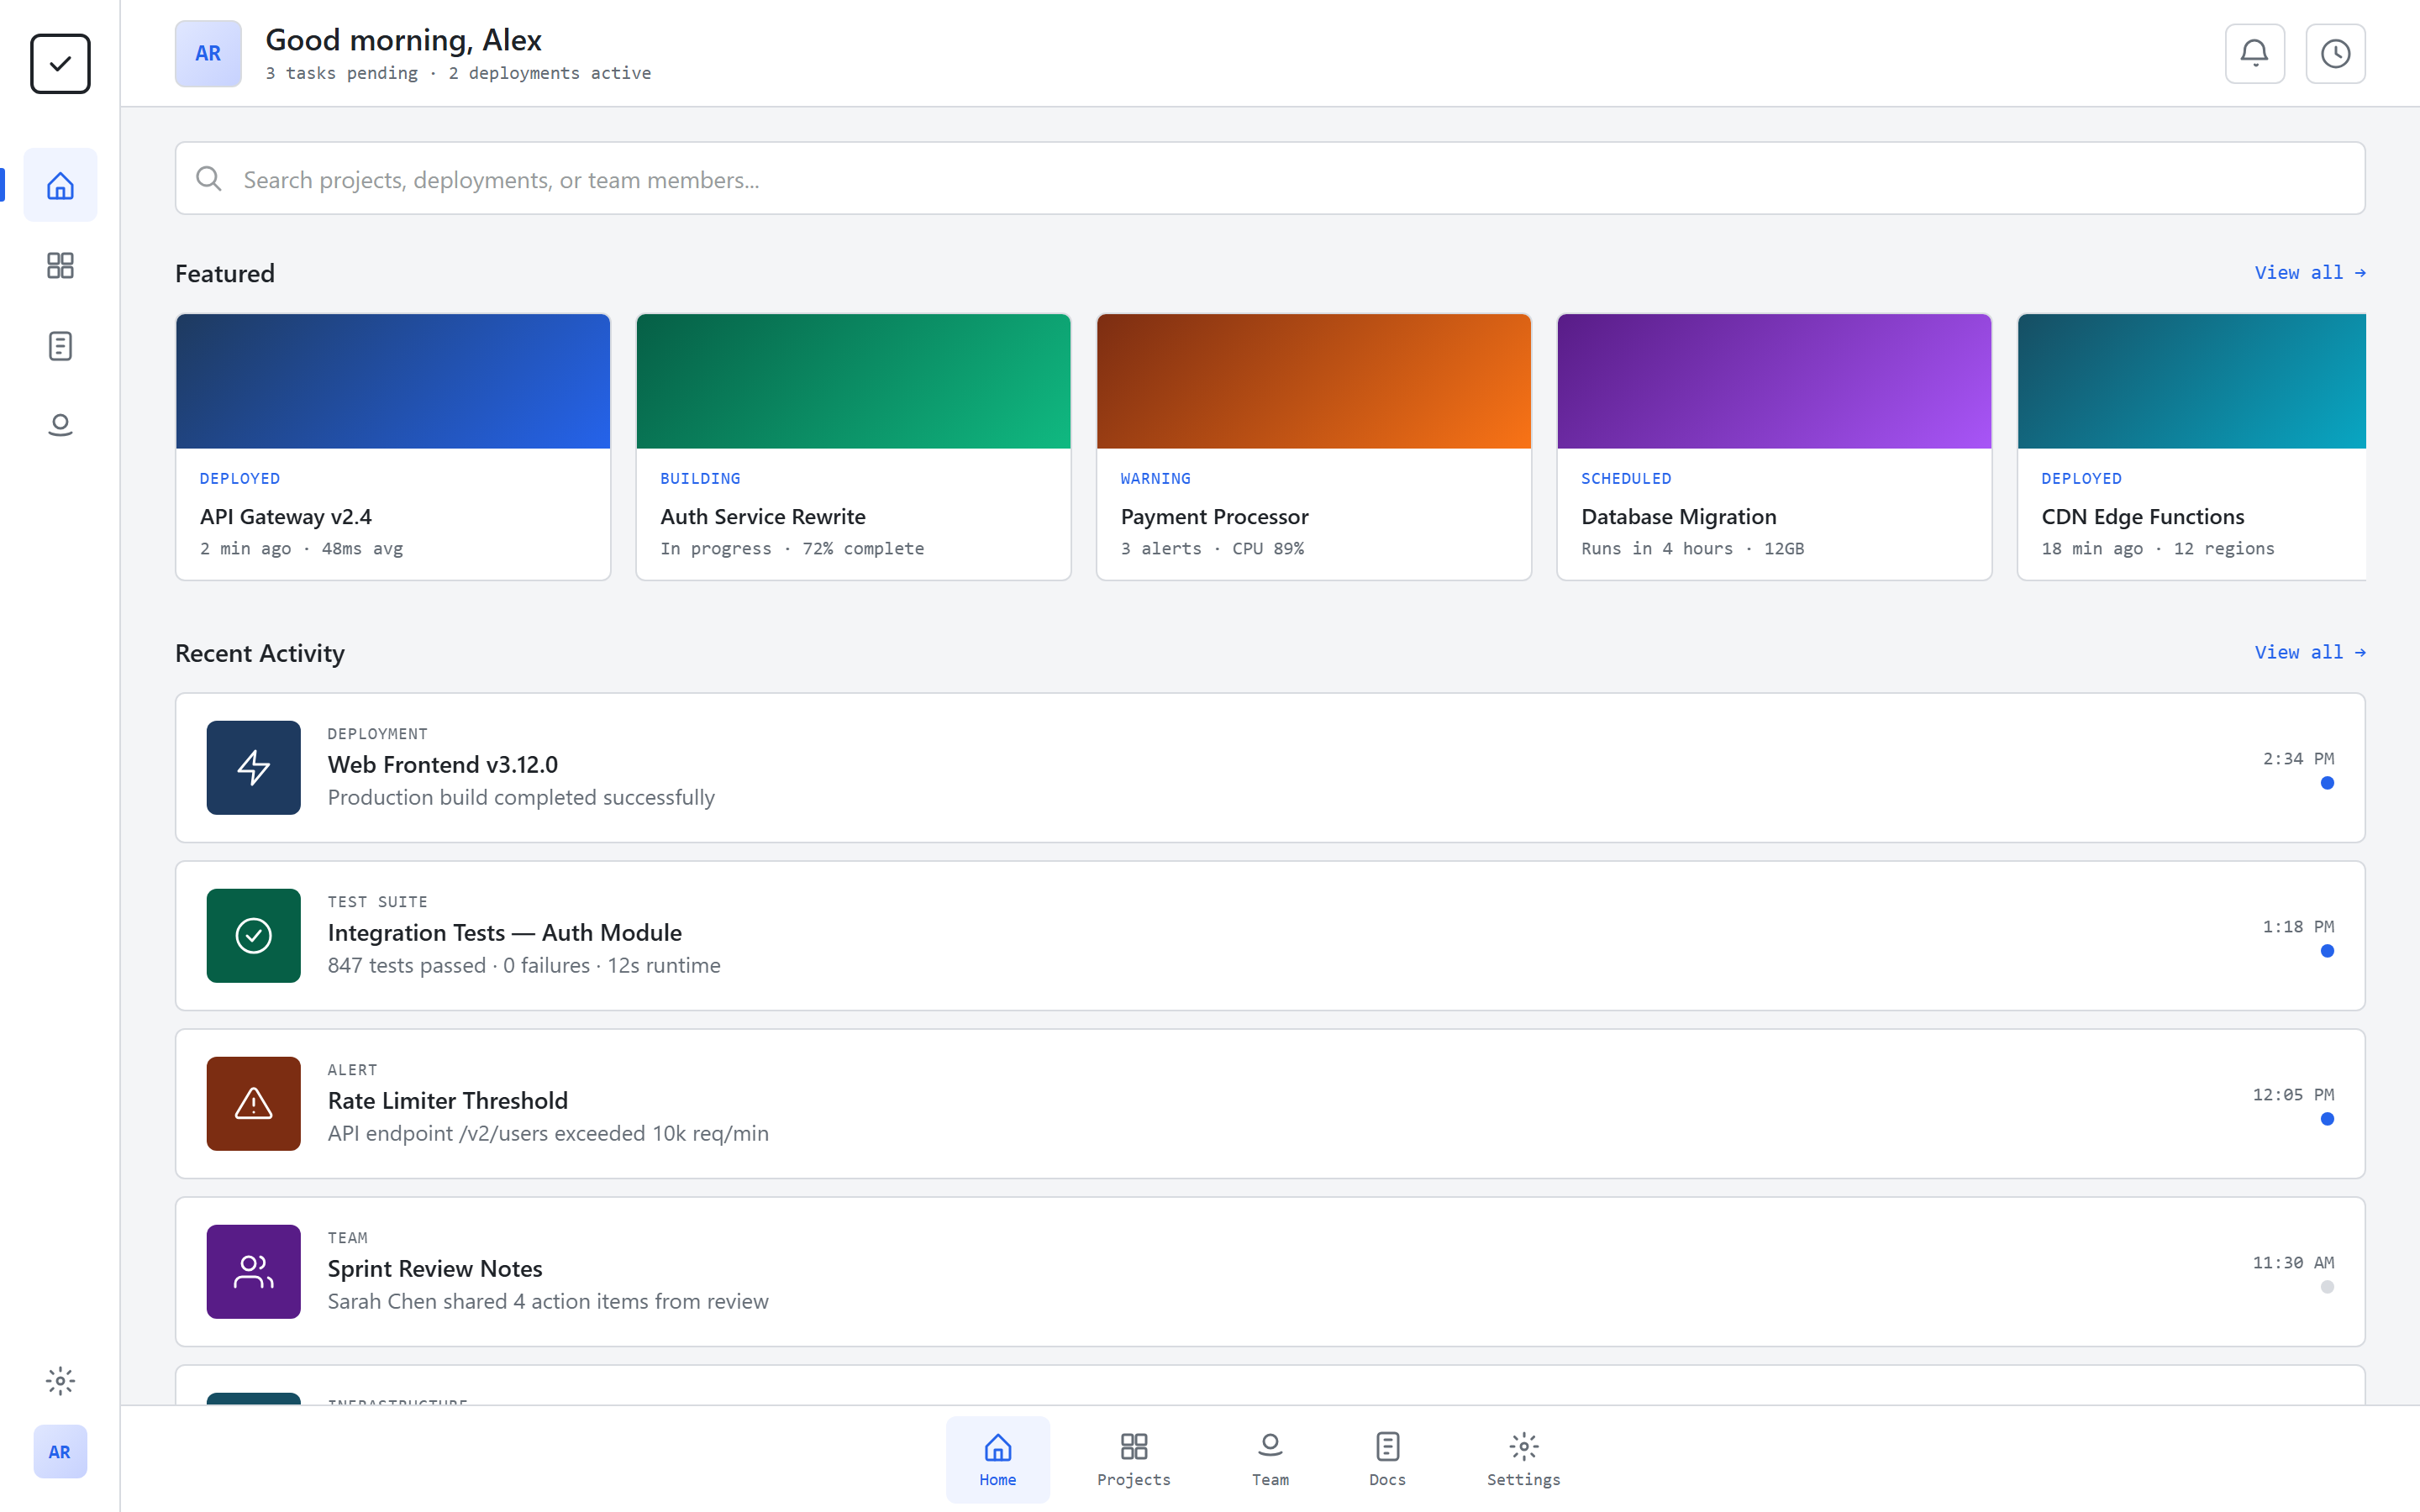
Task: Click the 11:30 AM timestamp
Action: tap(2293, 1263)
